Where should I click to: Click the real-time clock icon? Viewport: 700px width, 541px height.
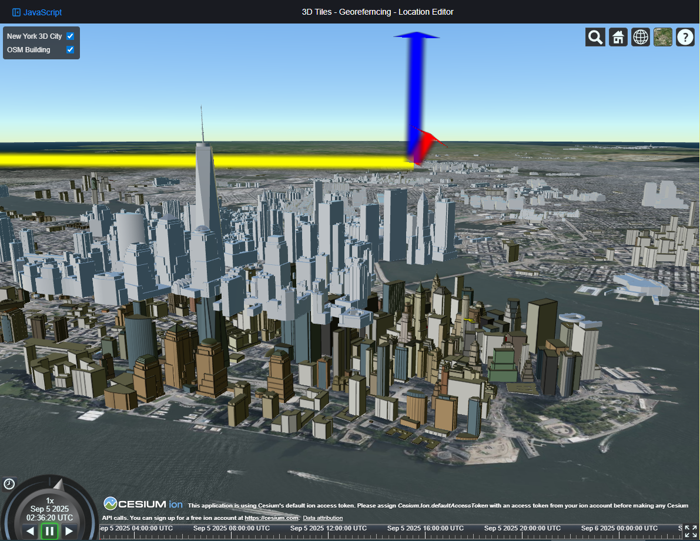(x=9, y=484)
